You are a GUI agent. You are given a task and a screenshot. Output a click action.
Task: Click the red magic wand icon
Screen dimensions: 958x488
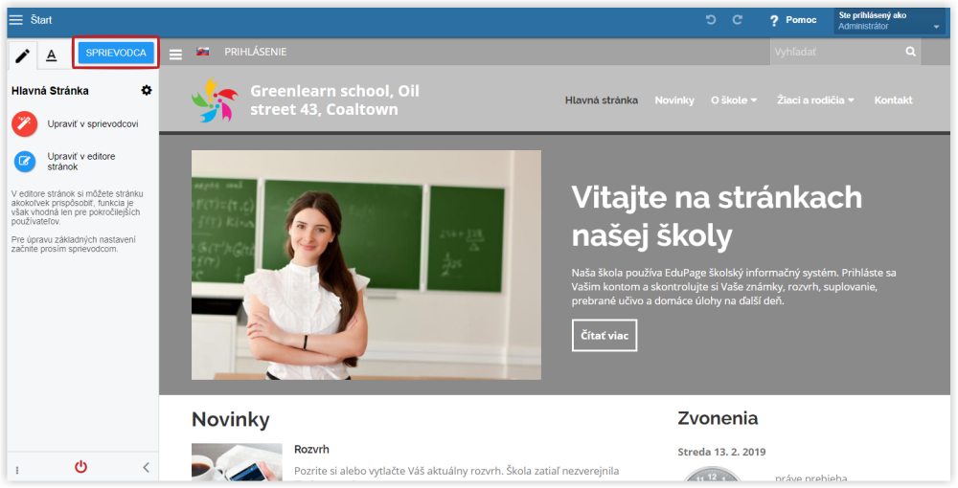click(25, 123)
